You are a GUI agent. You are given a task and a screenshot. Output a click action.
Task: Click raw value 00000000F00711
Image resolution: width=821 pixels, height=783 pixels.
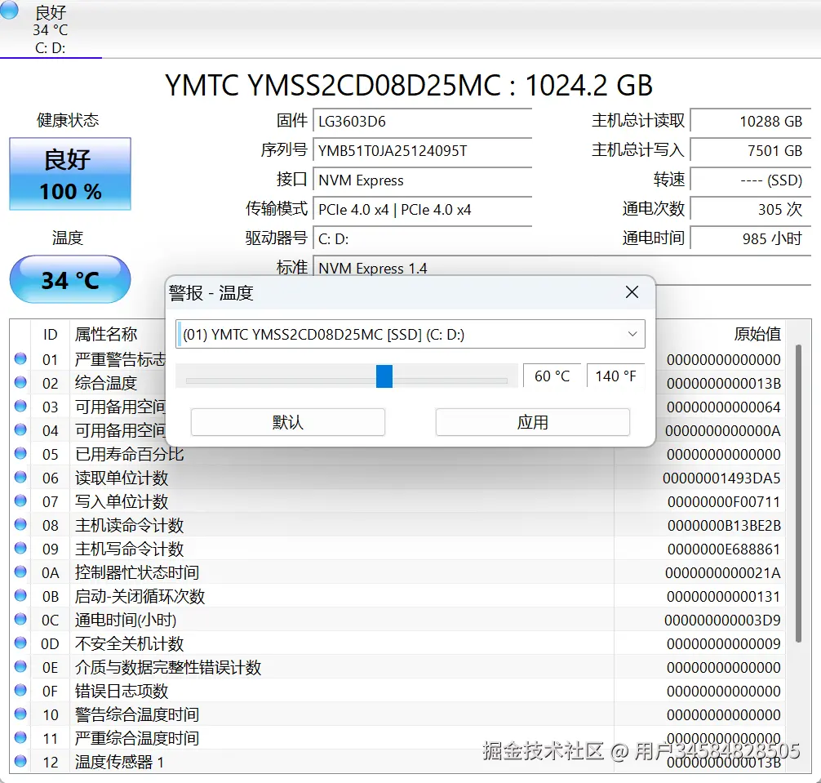(x=724, y=501)
